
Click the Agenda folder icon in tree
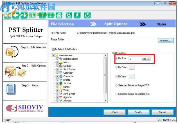(x=61, y=97)
